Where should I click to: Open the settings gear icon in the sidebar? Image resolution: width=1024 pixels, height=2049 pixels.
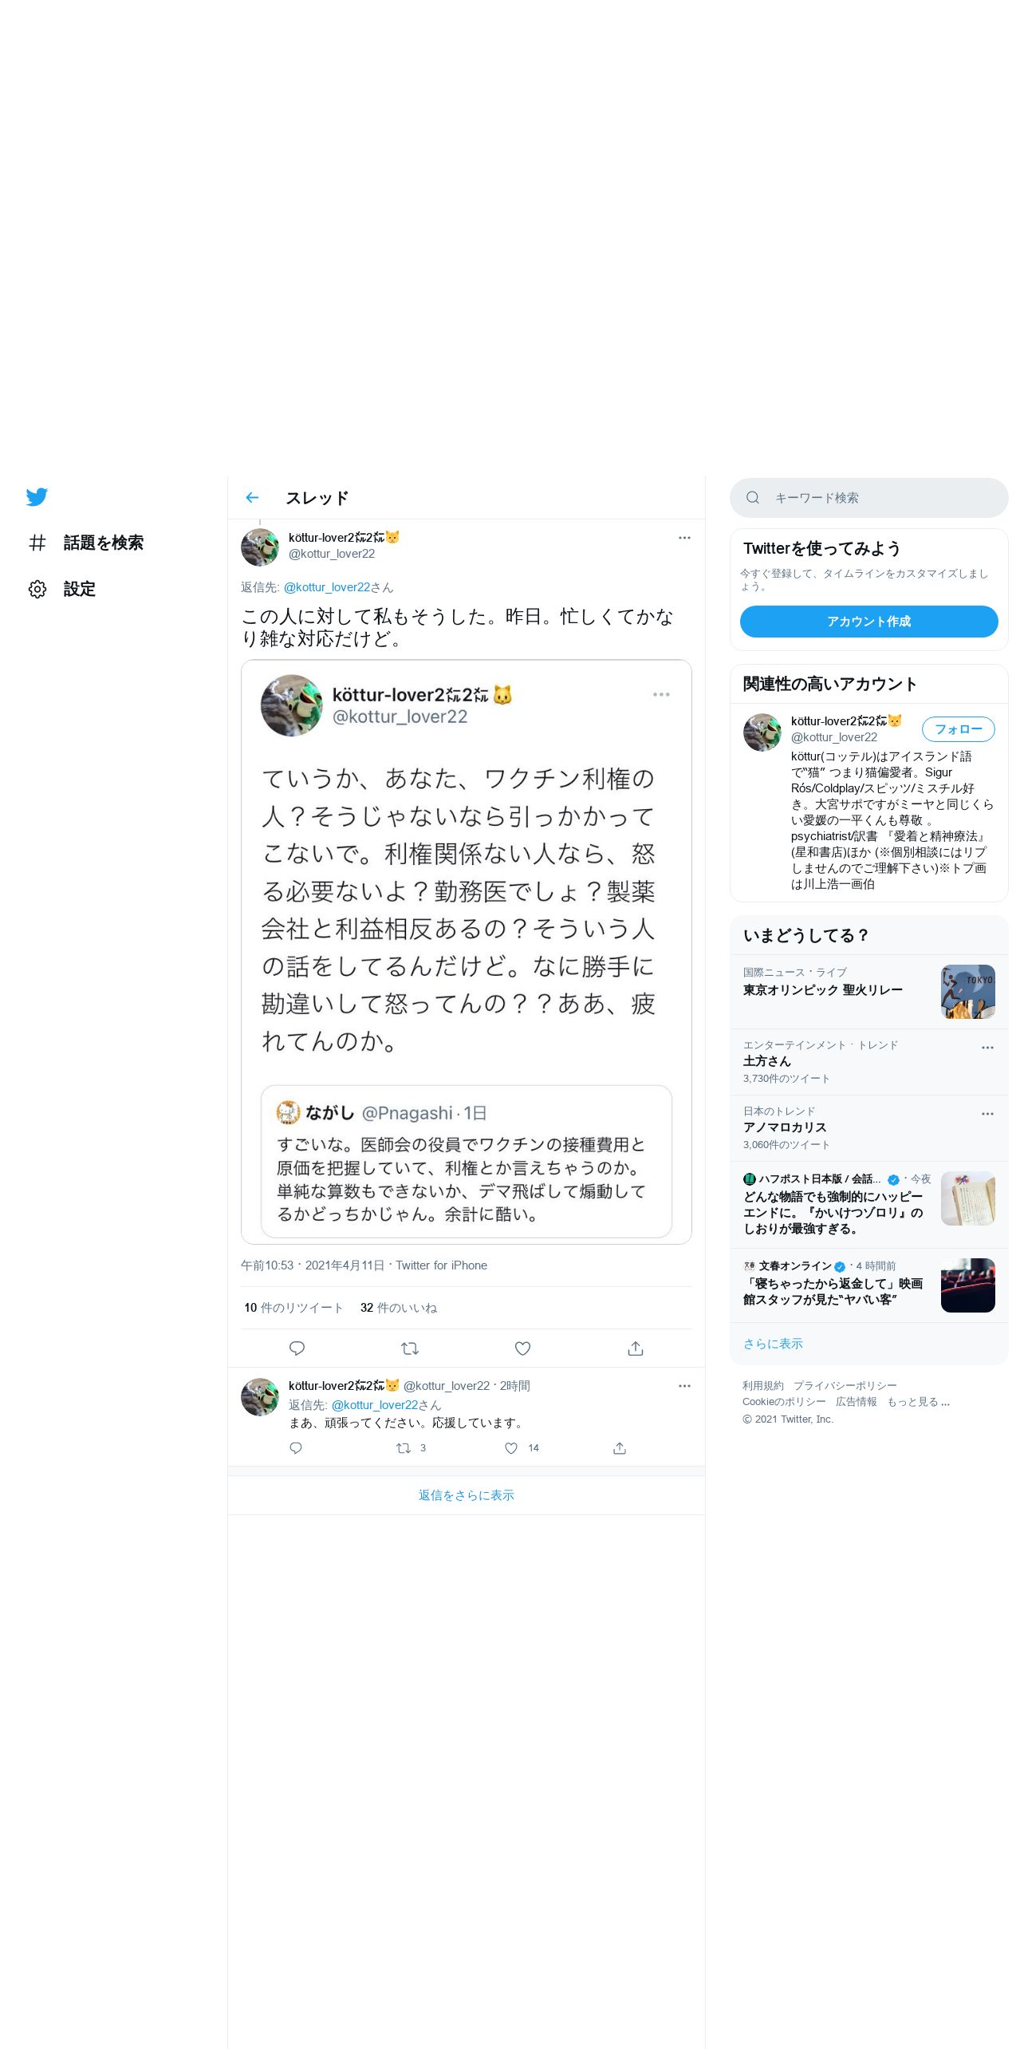(x=37, y=589)
